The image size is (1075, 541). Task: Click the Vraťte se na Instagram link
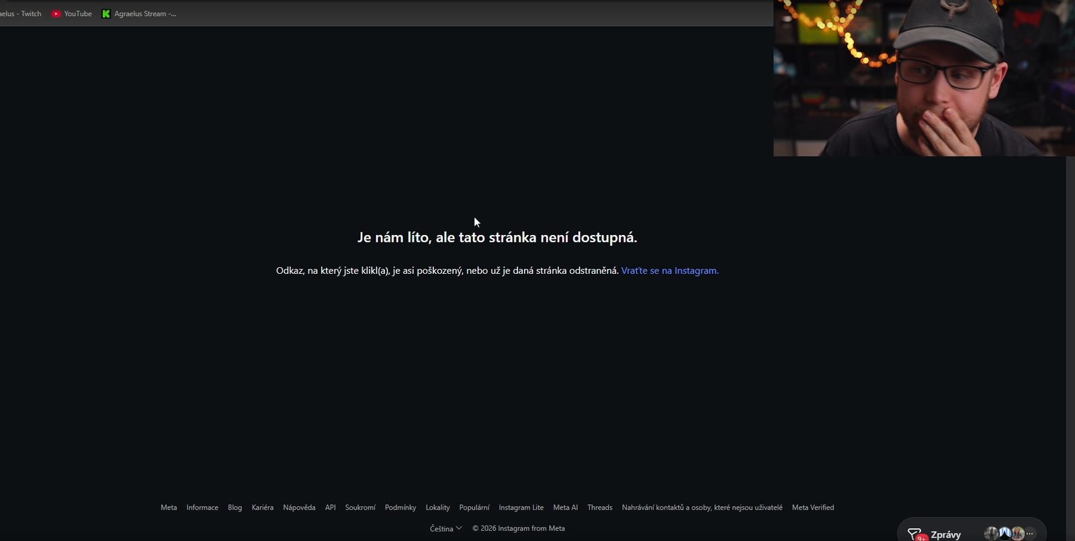tap(670, 270)
